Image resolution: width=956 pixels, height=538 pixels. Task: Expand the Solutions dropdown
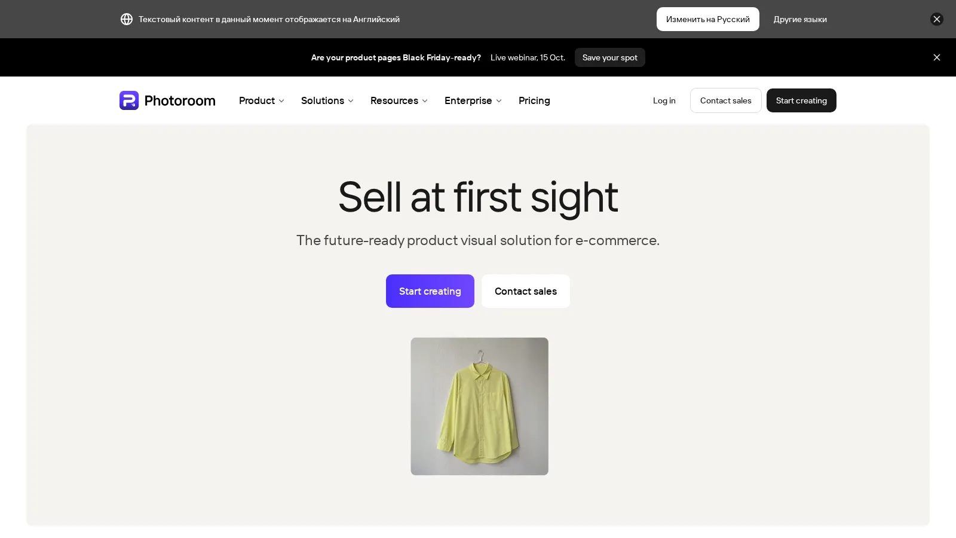[327, 100]
